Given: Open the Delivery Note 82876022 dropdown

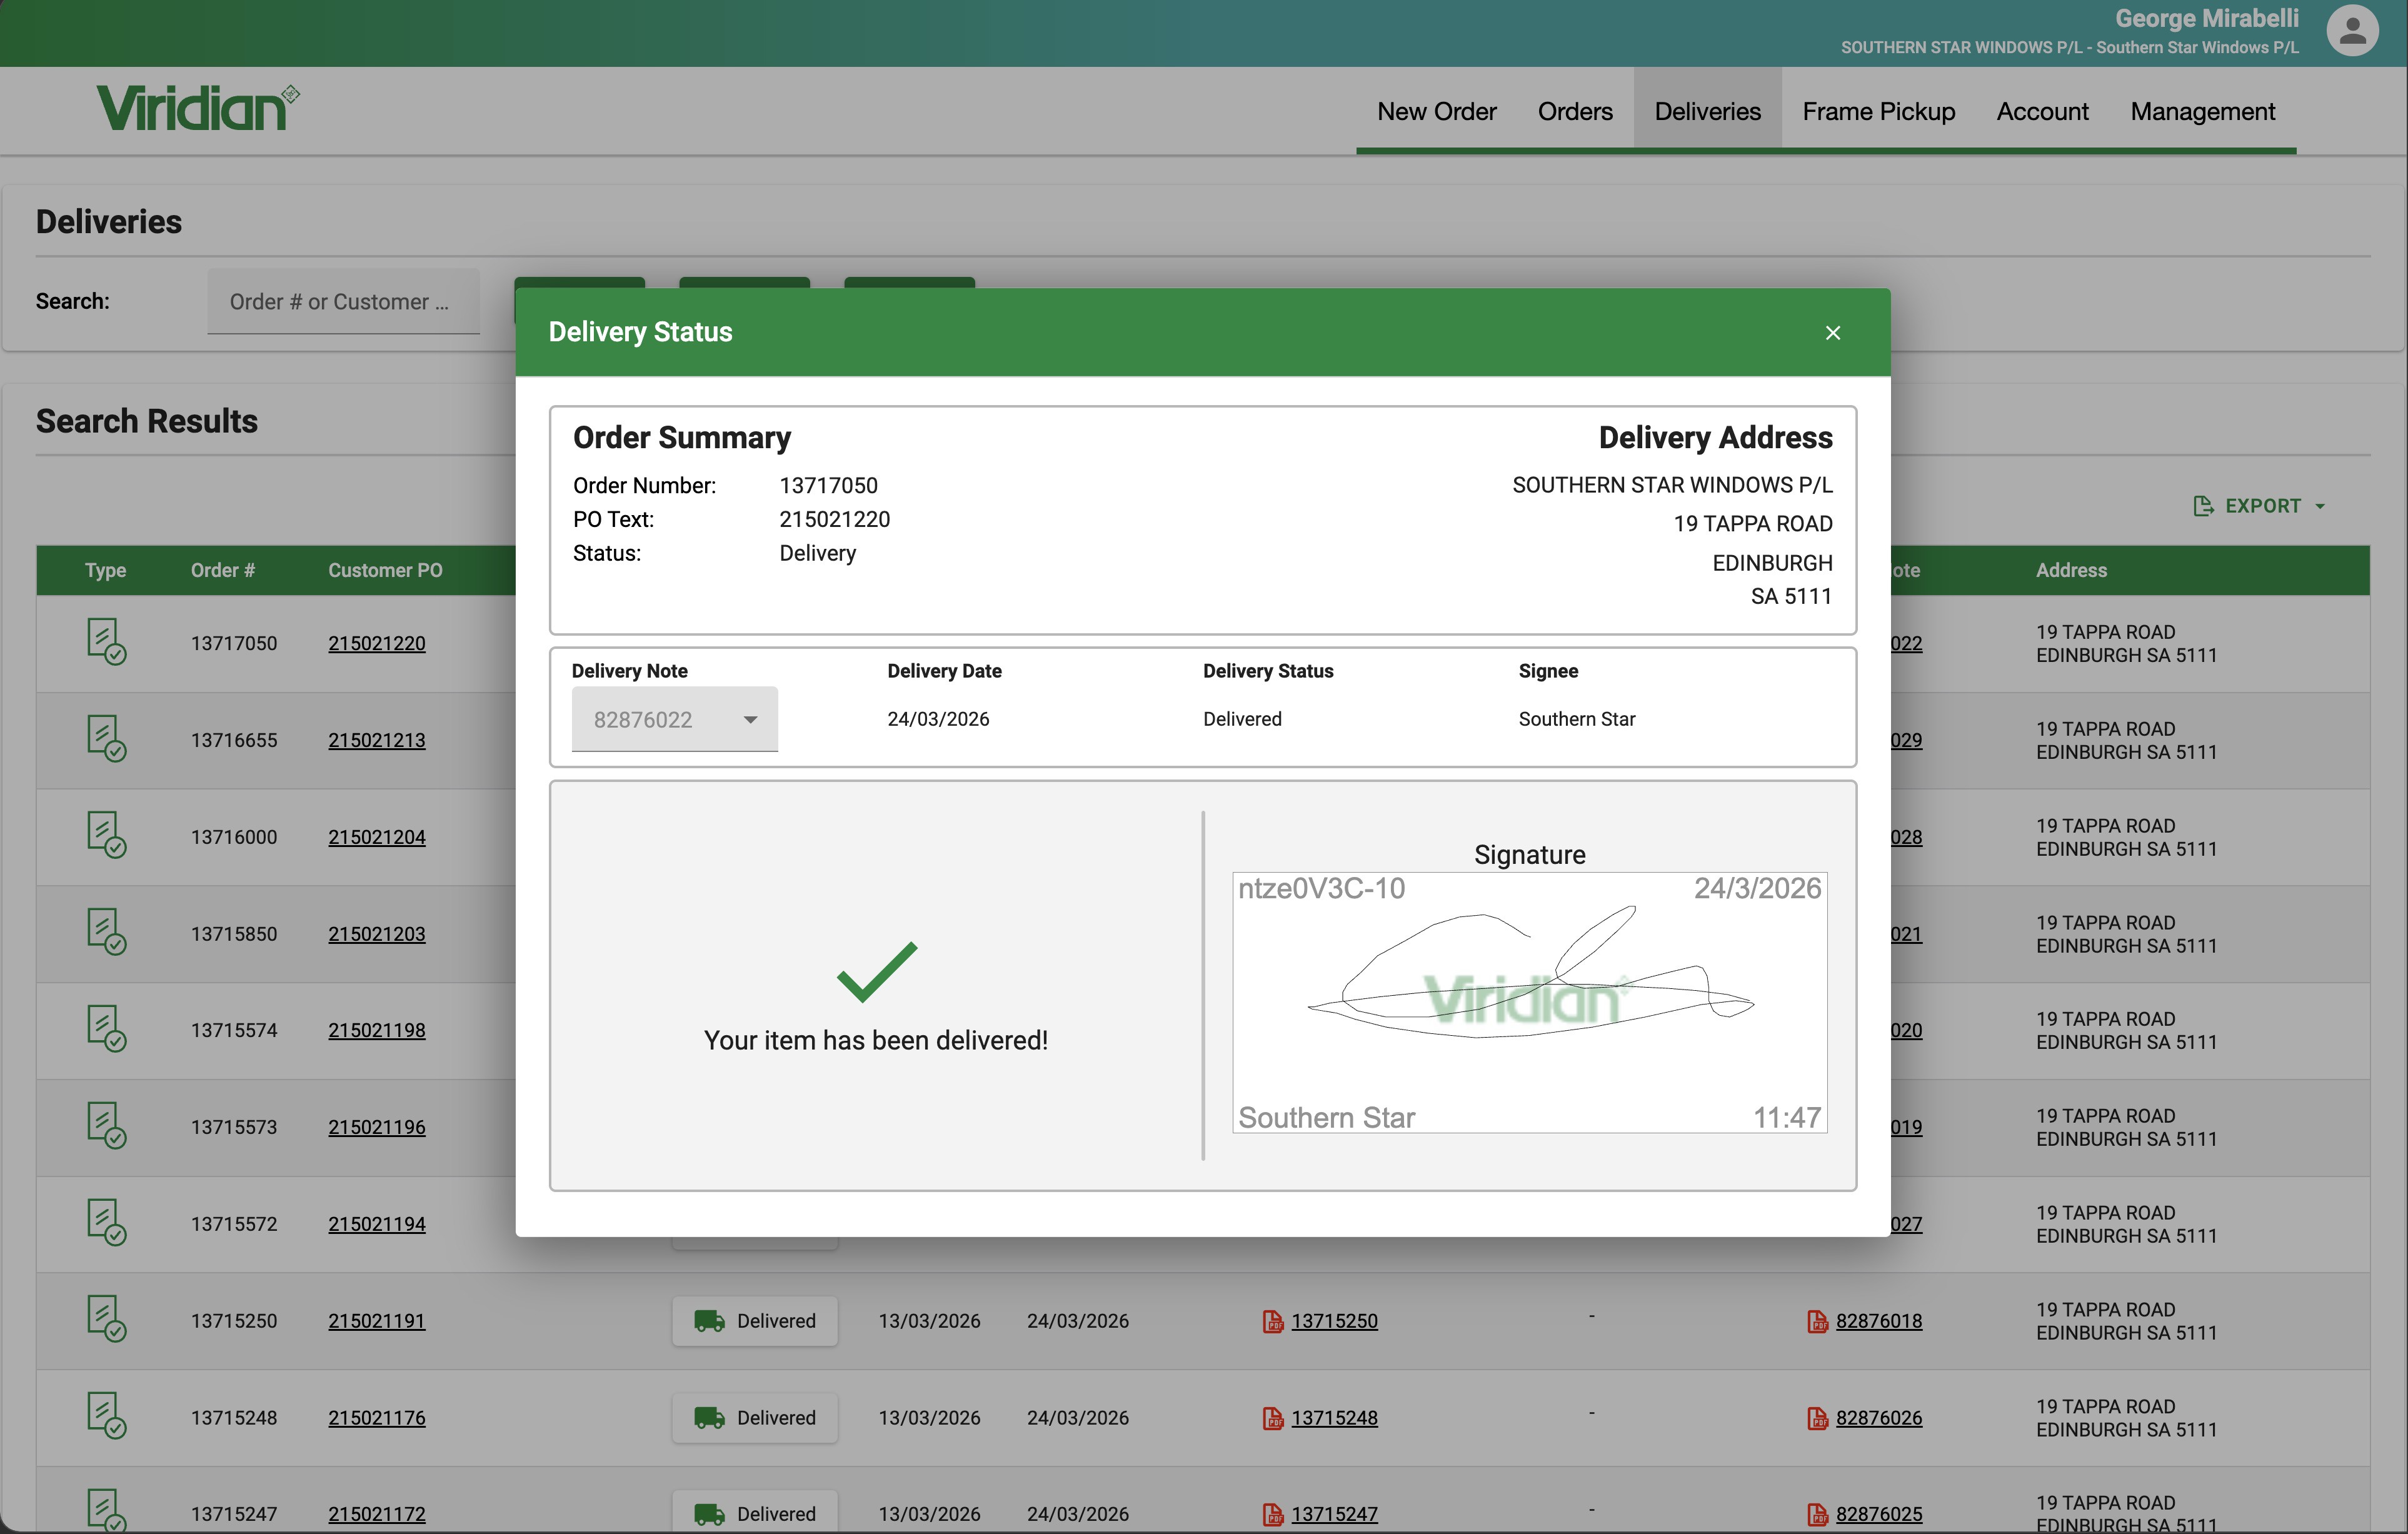Looking at the screenshot, I should [x=674, y=719].
